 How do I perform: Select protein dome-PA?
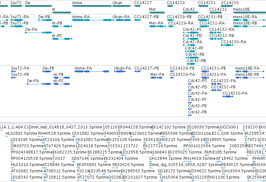coord(92,71)
